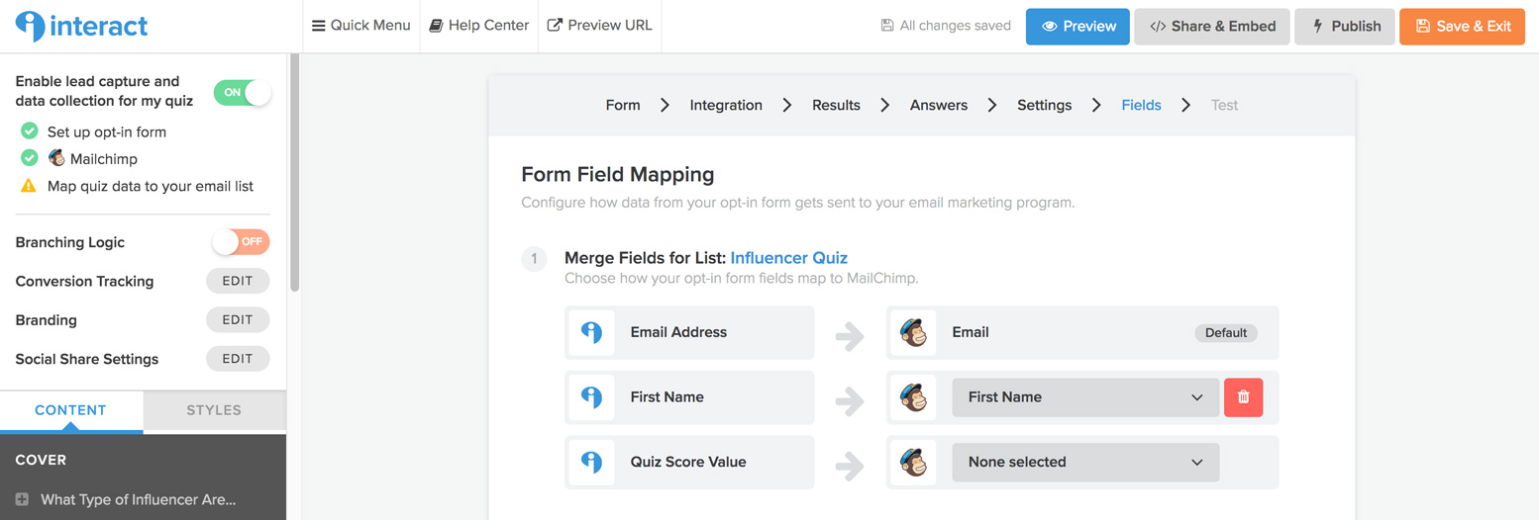Screen dimensions: 1539x520
Task: Click the green check beside Set up opt-in form
Action: point(30,130)
